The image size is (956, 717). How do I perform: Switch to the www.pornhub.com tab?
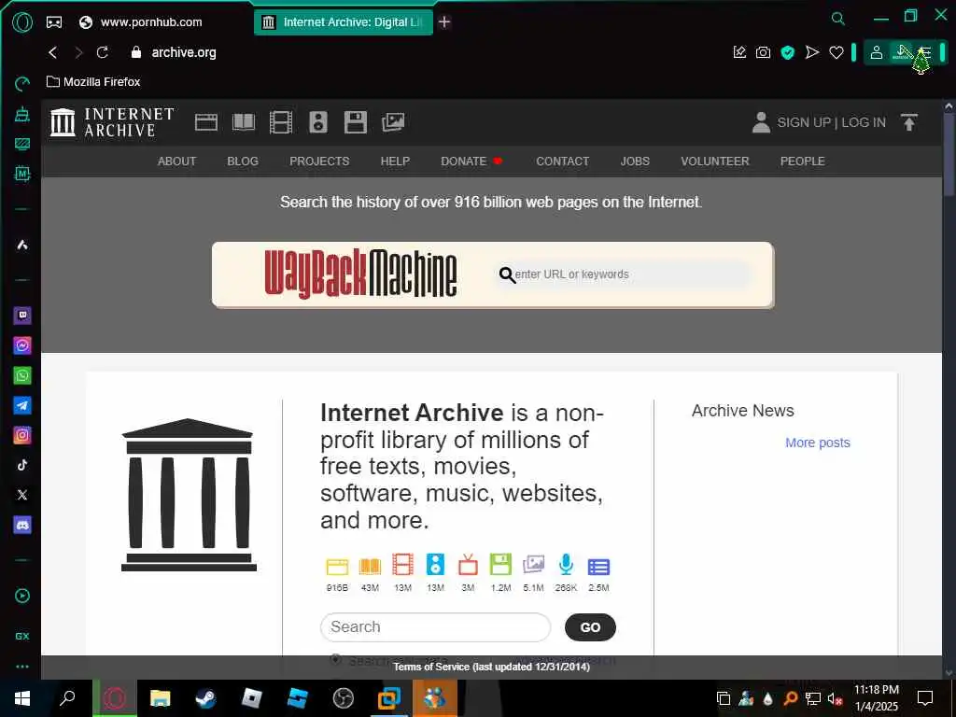[141, 22]
